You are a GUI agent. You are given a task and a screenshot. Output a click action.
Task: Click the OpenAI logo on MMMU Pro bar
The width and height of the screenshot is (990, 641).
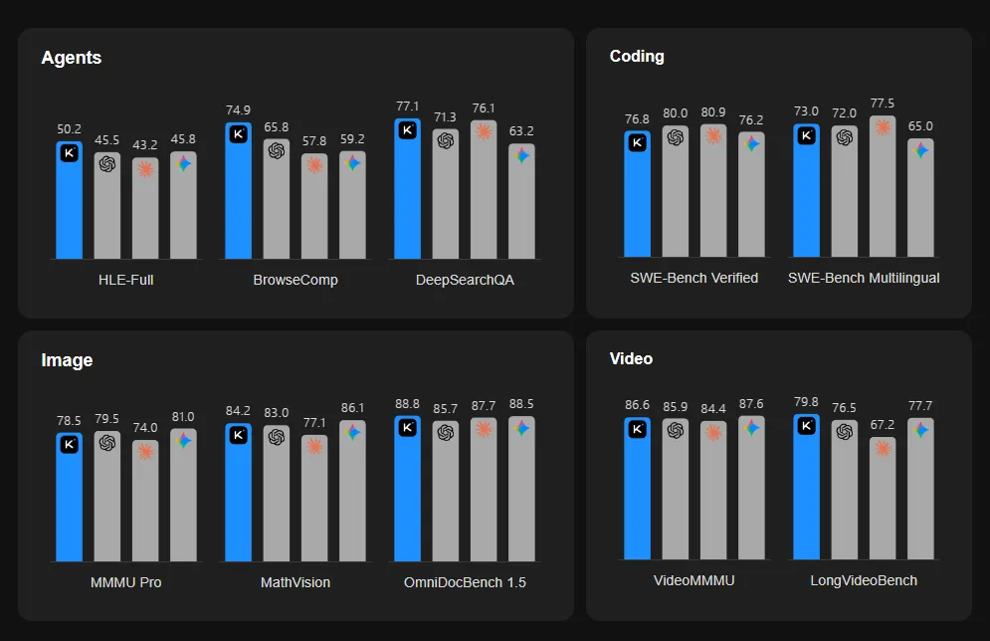[107, 443]
